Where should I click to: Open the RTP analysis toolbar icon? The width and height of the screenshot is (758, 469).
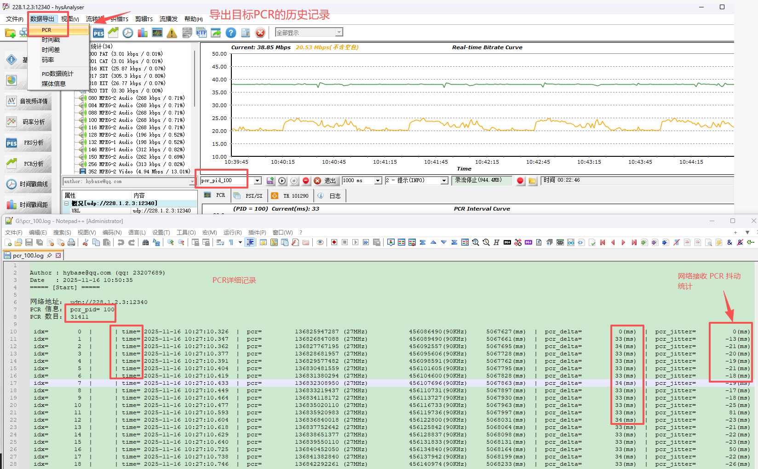201,33
